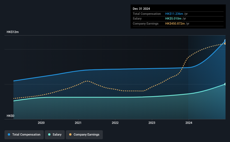
Task: Click the Total Compensation label in tooltip
Action: (147, 14)
